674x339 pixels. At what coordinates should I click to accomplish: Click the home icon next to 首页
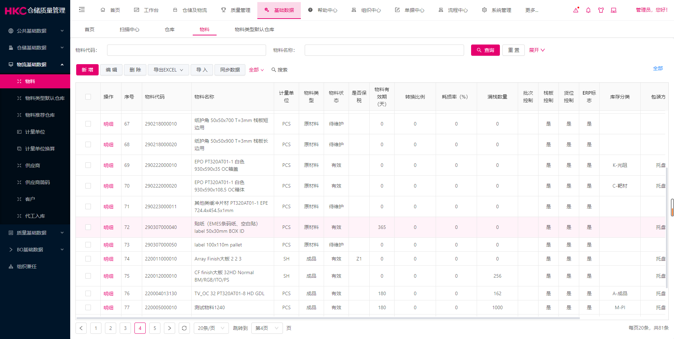click(103, 10)
